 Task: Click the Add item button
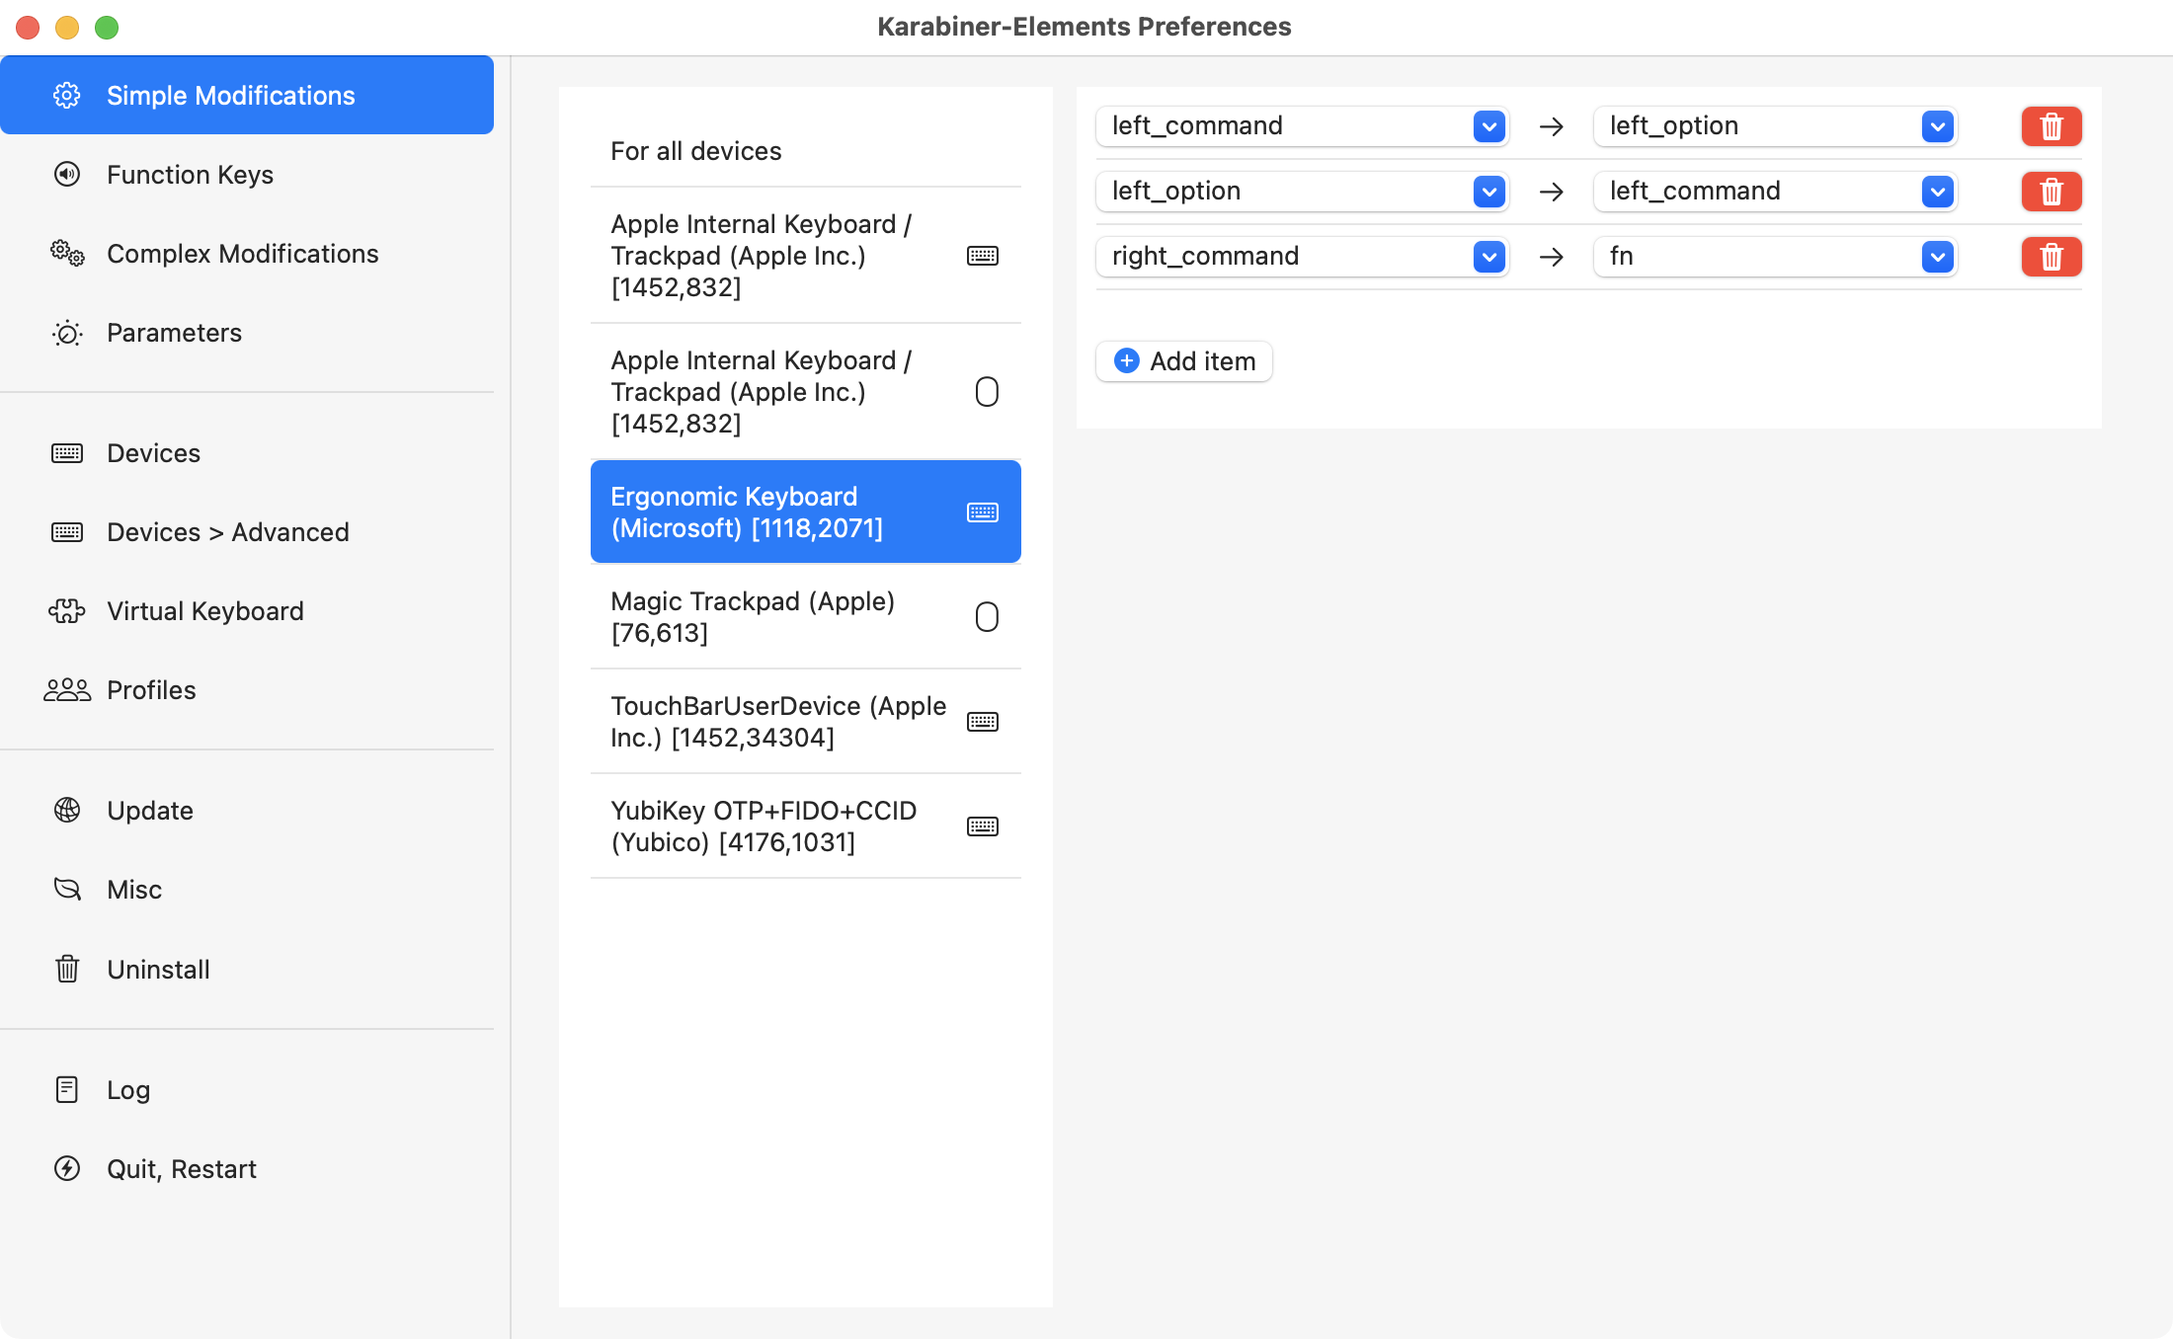pyautogui.click(x=1183, y=360)
